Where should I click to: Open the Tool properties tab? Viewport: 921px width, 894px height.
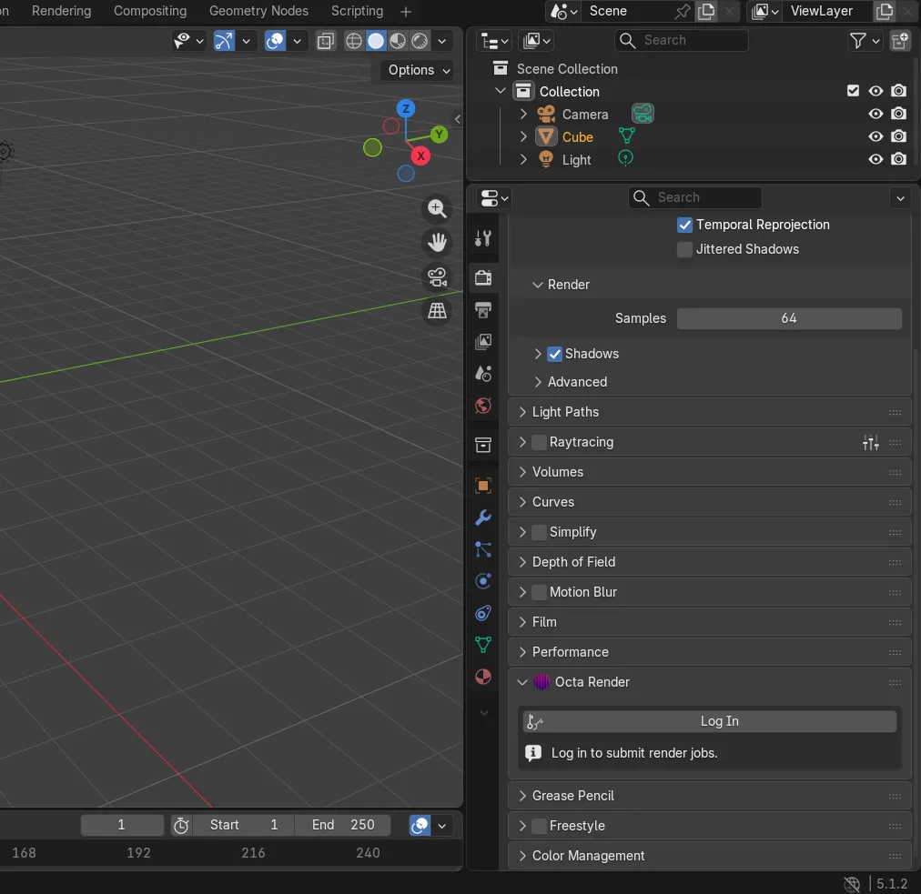point(483,238)
